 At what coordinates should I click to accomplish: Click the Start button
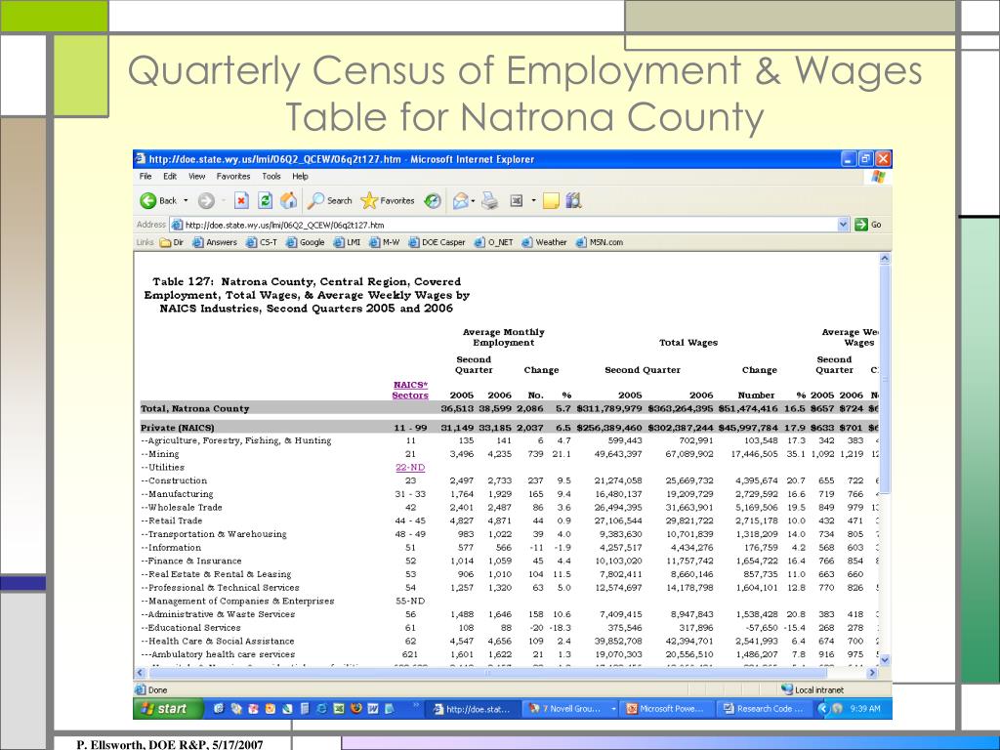click(x=168, y=709)
